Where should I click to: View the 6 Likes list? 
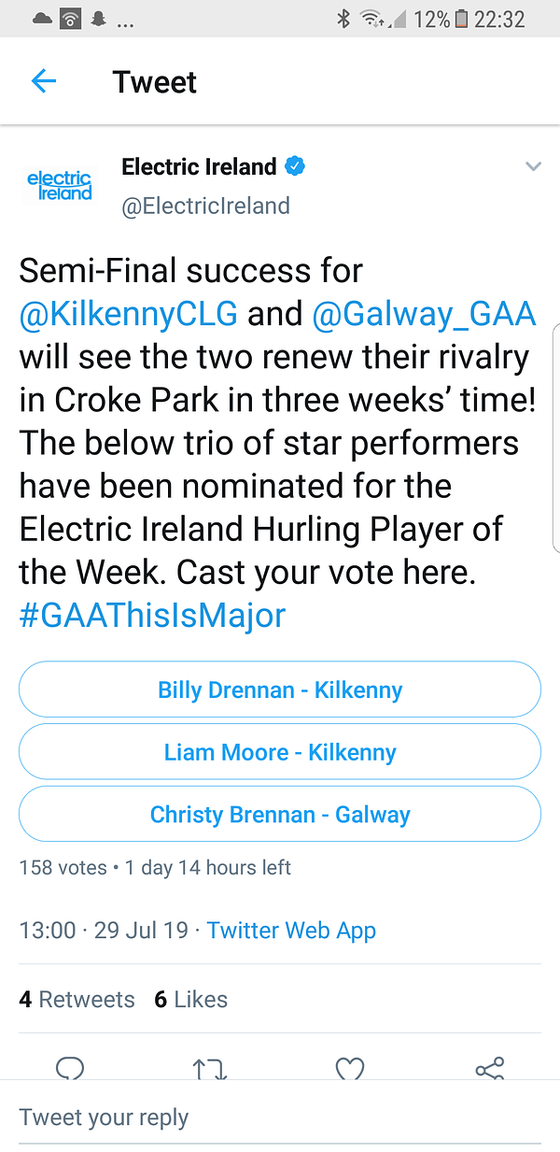[x=191, y=1000]
